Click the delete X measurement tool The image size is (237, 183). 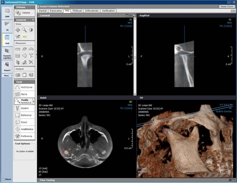point(31,62)
